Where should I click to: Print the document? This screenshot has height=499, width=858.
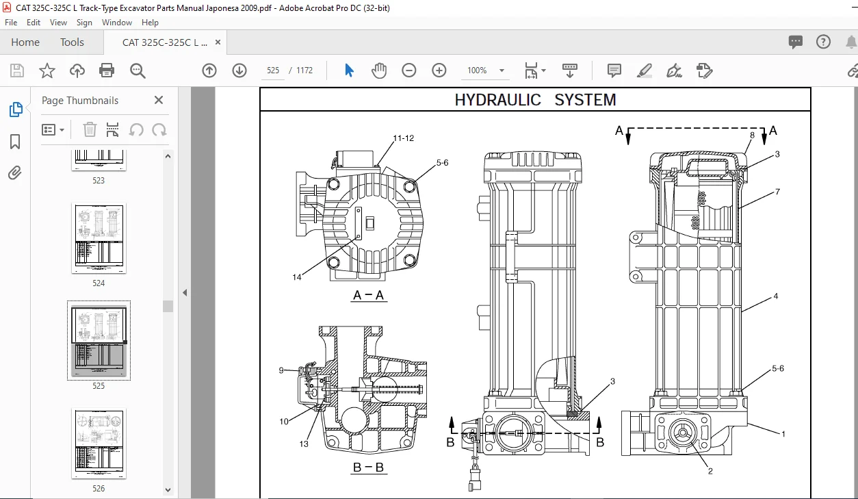(x=107, y=71)
